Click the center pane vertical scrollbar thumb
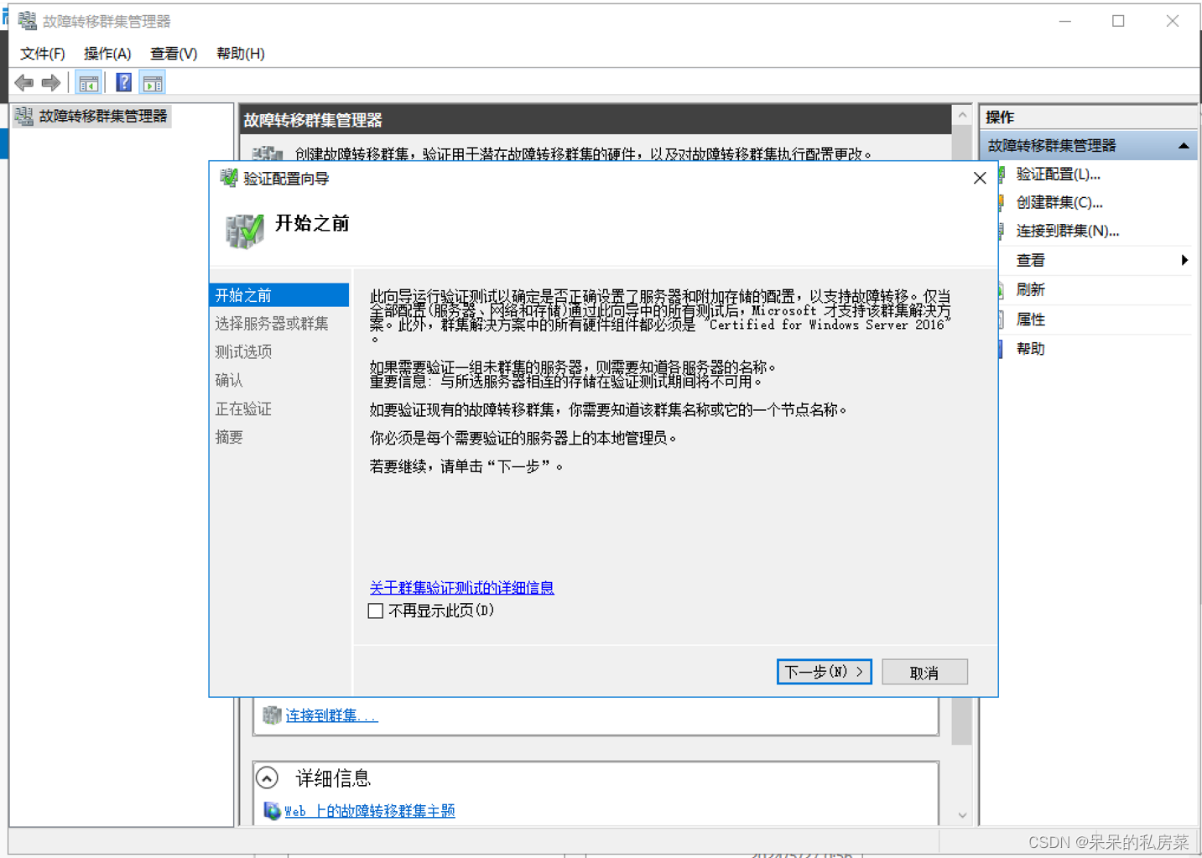 coord(962,721)
